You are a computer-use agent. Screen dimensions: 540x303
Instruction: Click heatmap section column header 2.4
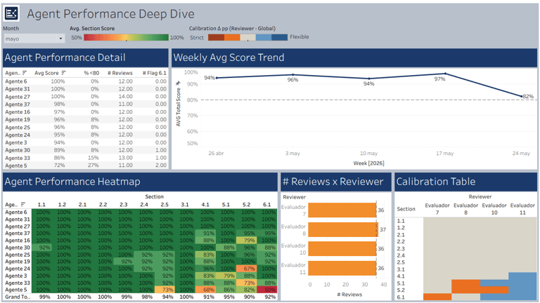(x=144, y=204)
